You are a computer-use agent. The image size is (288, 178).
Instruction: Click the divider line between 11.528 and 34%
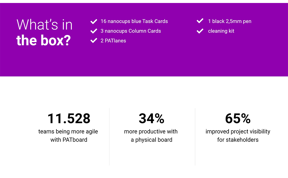pos(109,136)
